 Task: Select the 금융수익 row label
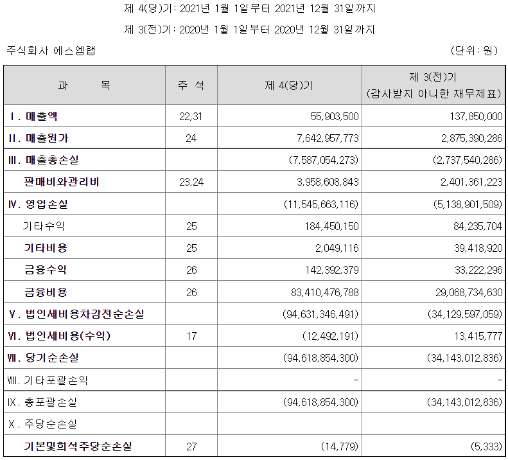point(46,270)
